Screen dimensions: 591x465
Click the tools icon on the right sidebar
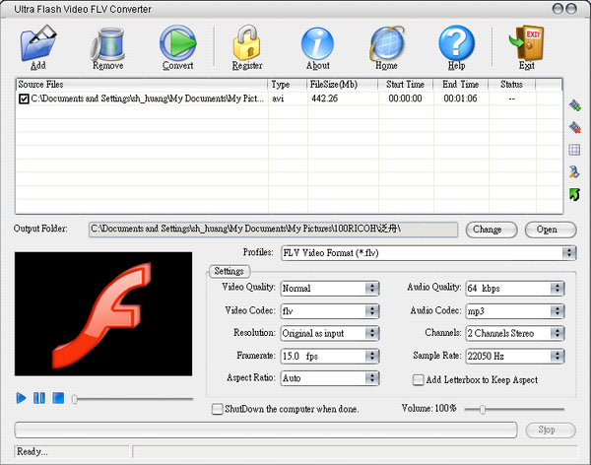tap(574, 172)
